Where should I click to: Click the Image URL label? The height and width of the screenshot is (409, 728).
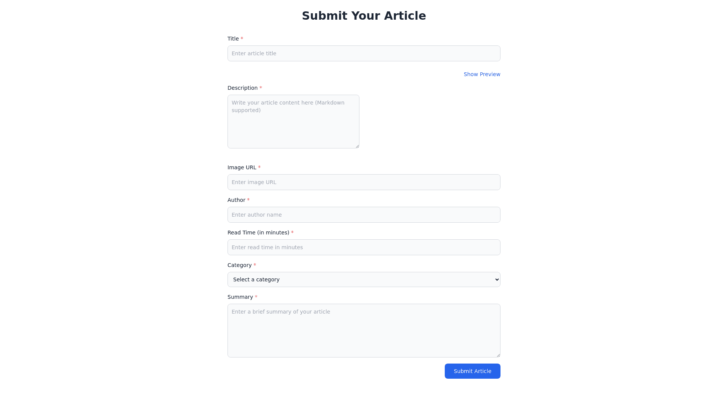point(242,167)
